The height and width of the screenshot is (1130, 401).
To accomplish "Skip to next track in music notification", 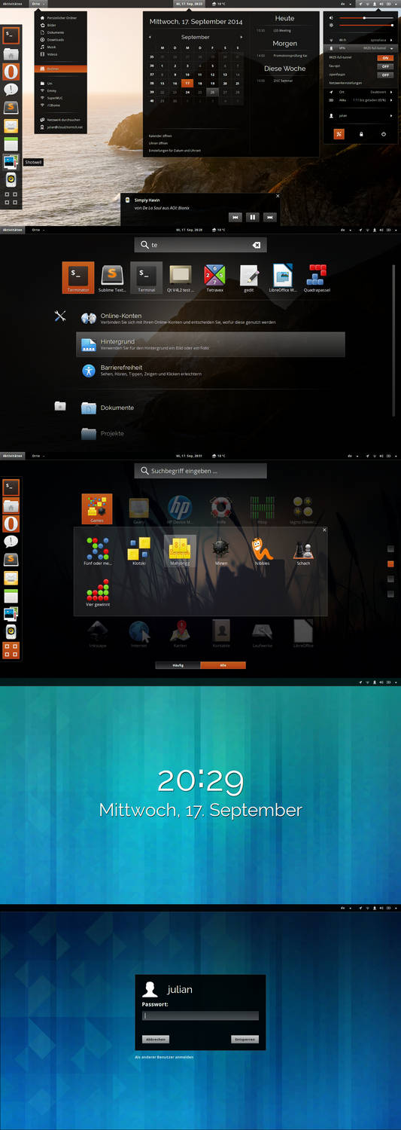I will [x=269, y=217].
